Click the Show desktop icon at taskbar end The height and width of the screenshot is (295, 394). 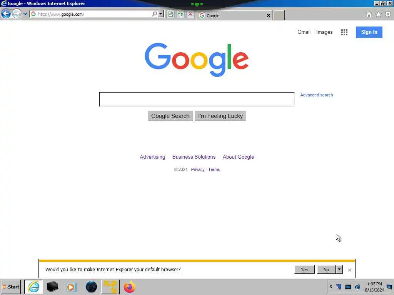tap(390, 287)
